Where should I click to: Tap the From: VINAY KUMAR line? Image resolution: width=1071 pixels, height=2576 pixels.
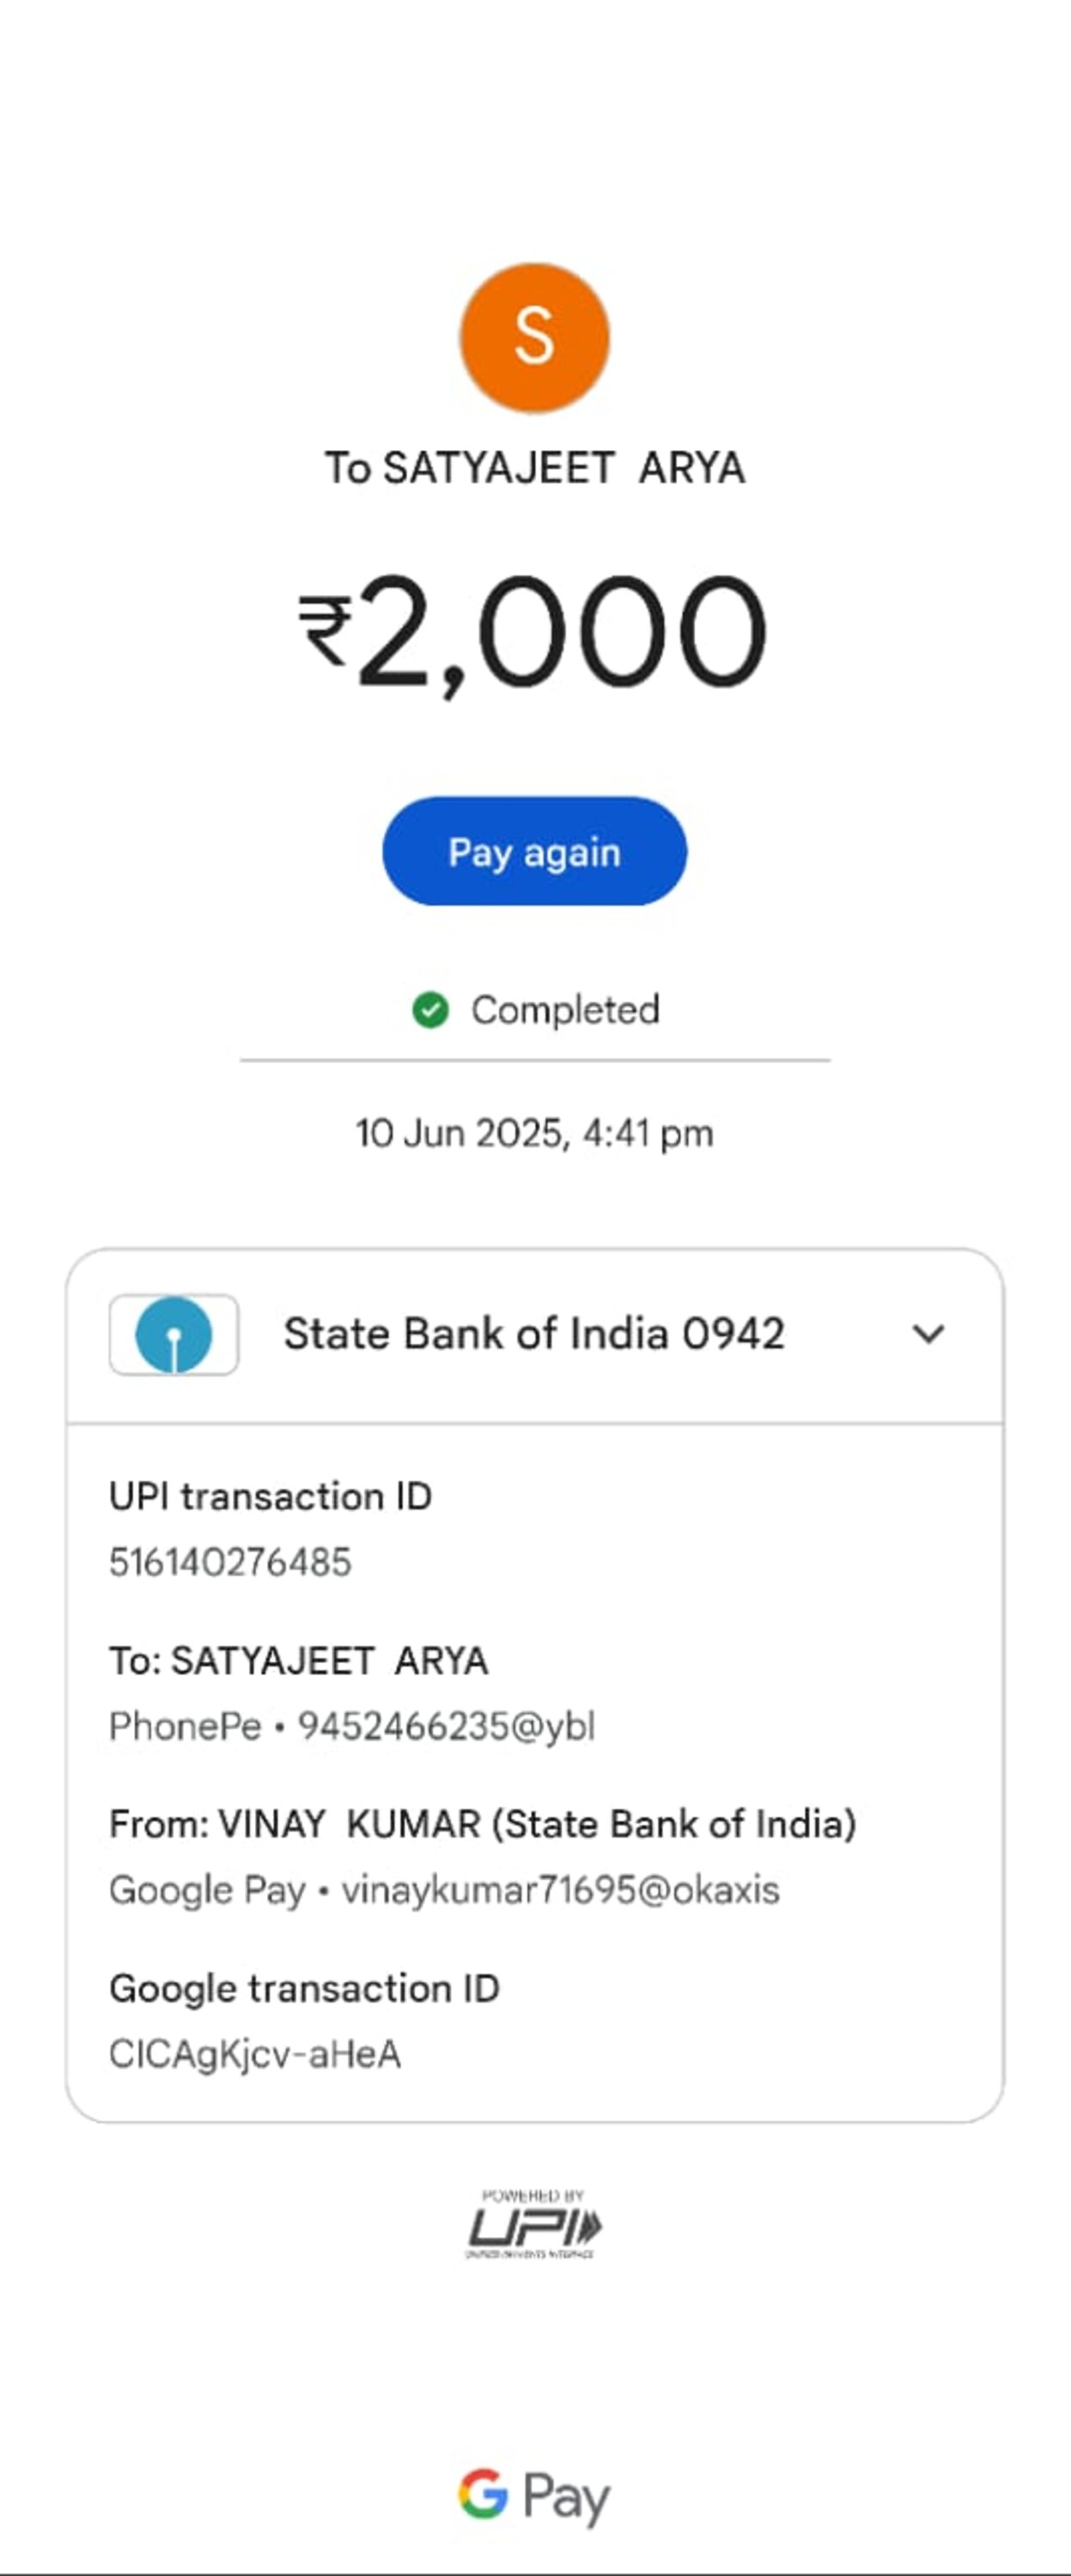point(483,1825)
